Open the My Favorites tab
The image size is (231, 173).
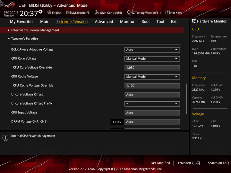tap(22, 22)
